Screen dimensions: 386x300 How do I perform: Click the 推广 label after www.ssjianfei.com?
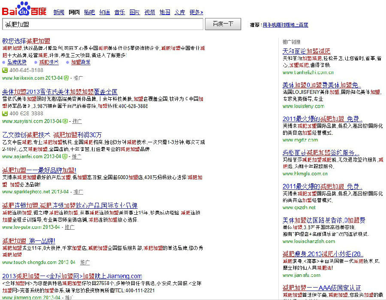click(77, 156)
